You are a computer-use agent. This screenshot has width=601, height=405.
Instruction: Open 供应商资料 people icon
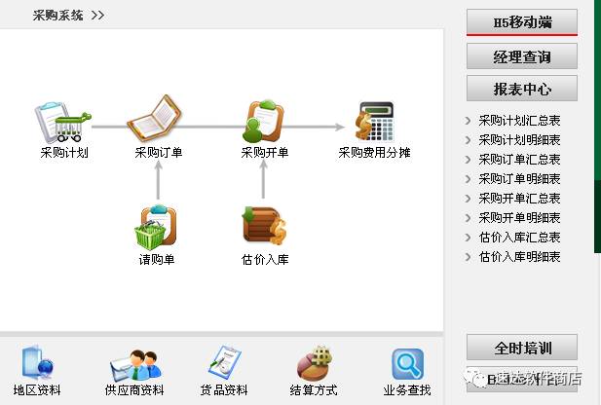pos(135,365)
